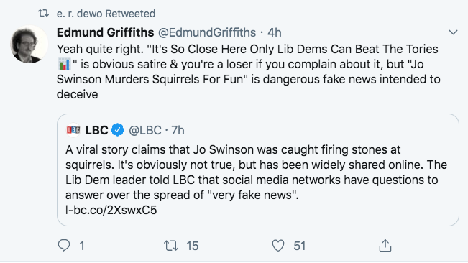
Task: Click the LBC logo avatar
Action: point(73,130)
